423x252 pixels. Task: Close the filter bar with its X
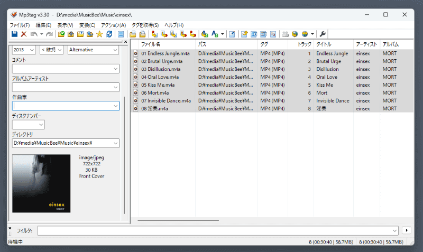[x=10, y=228]
